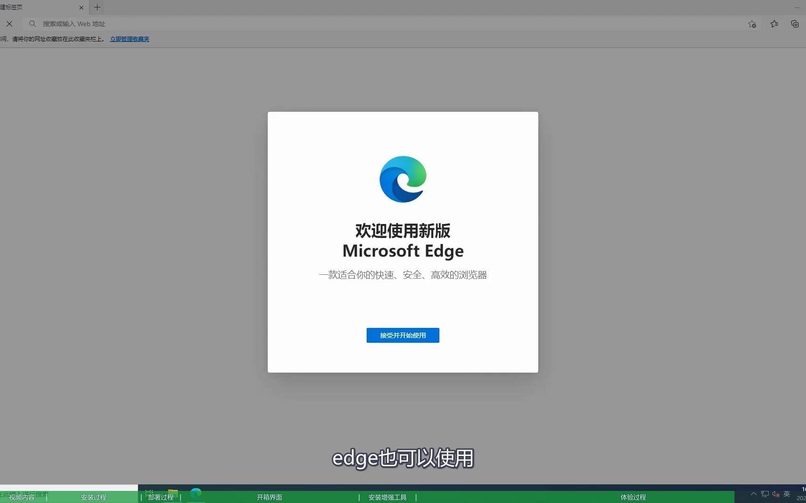
Task: Stop loading the page
Action: click(x=9, y=24)
